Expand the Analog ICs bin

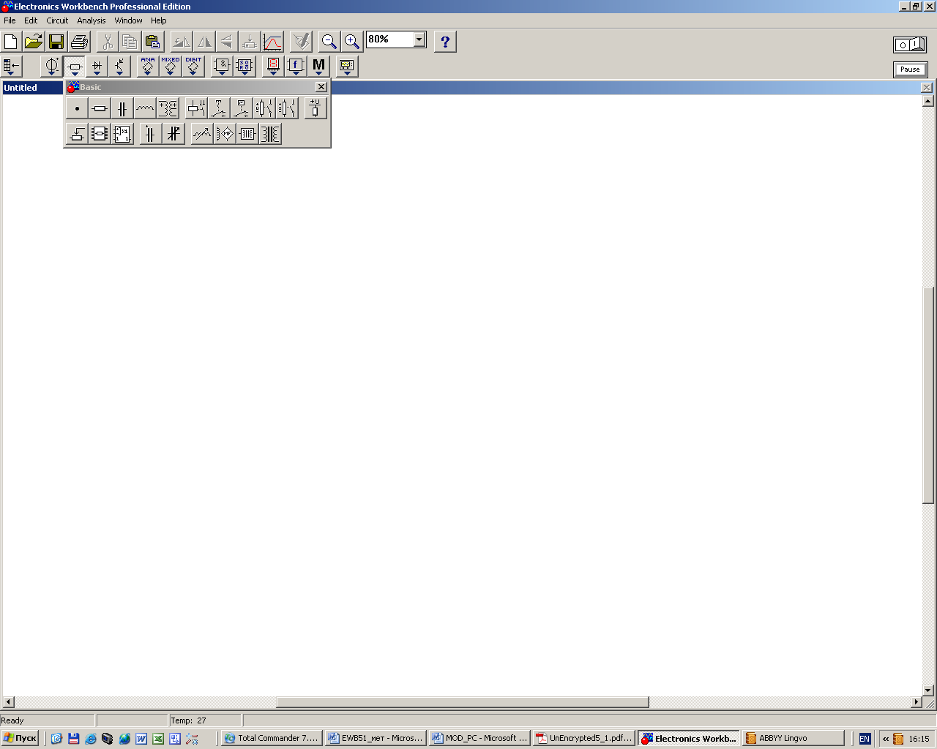[x=148, y=67]
